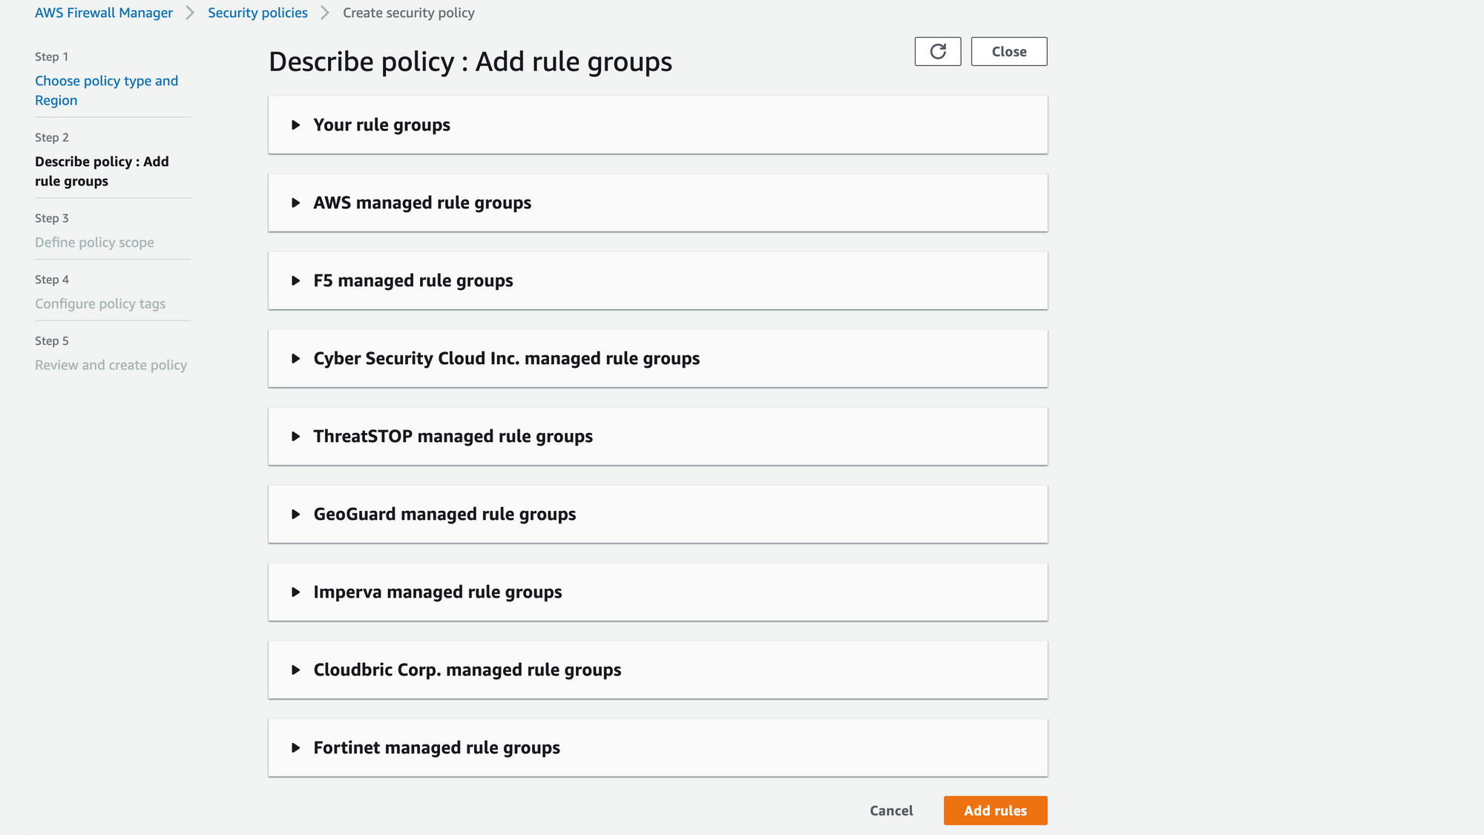Select Describe policy : Add rule groups step

pyautogui.click(x=102, y=171)
